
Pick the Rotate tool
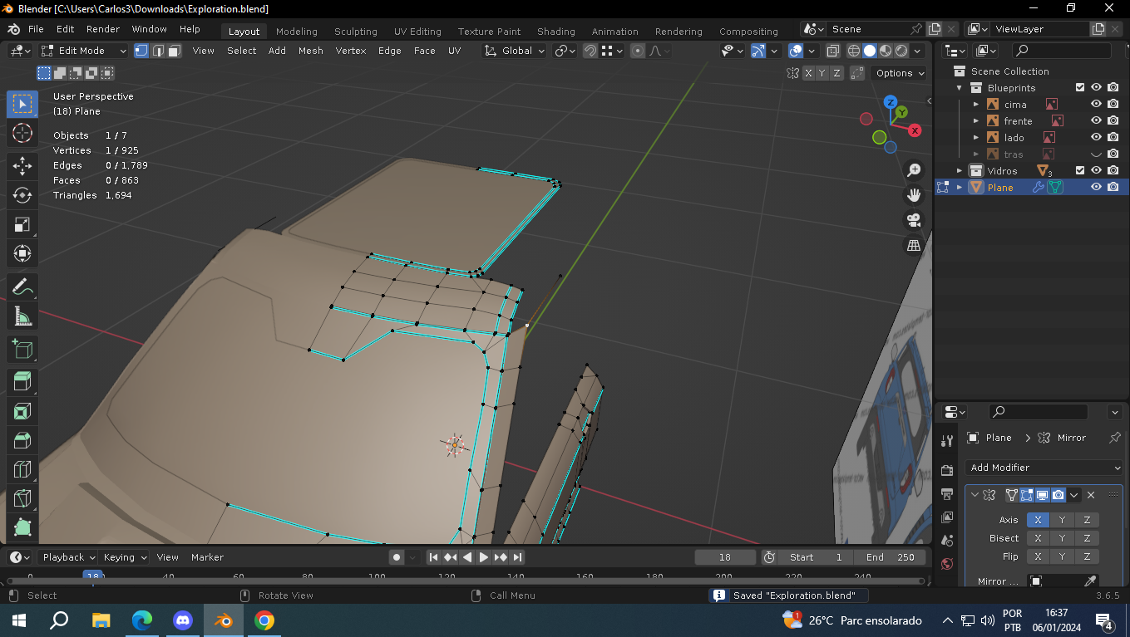[22, 195]
